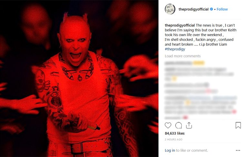
Task: Share the post using the upload arrow icon
Action: click(189, 125)
